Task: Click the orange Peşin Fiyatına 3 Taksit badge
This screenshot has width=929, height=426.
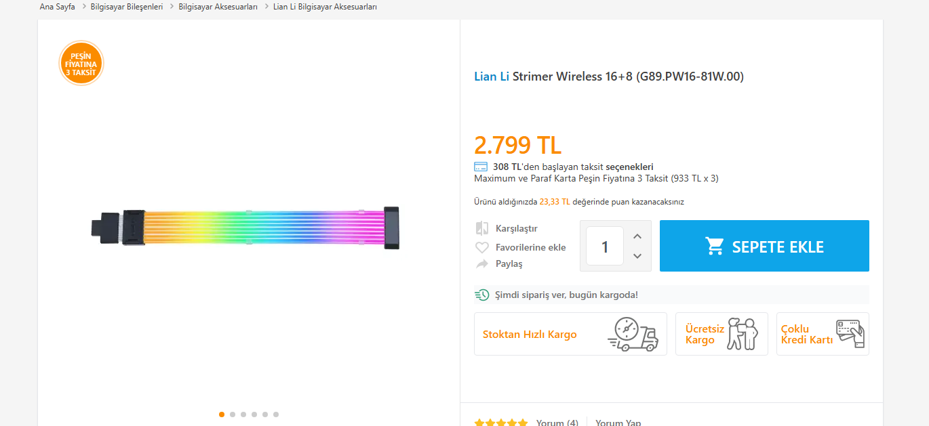Action: point(81,63)
